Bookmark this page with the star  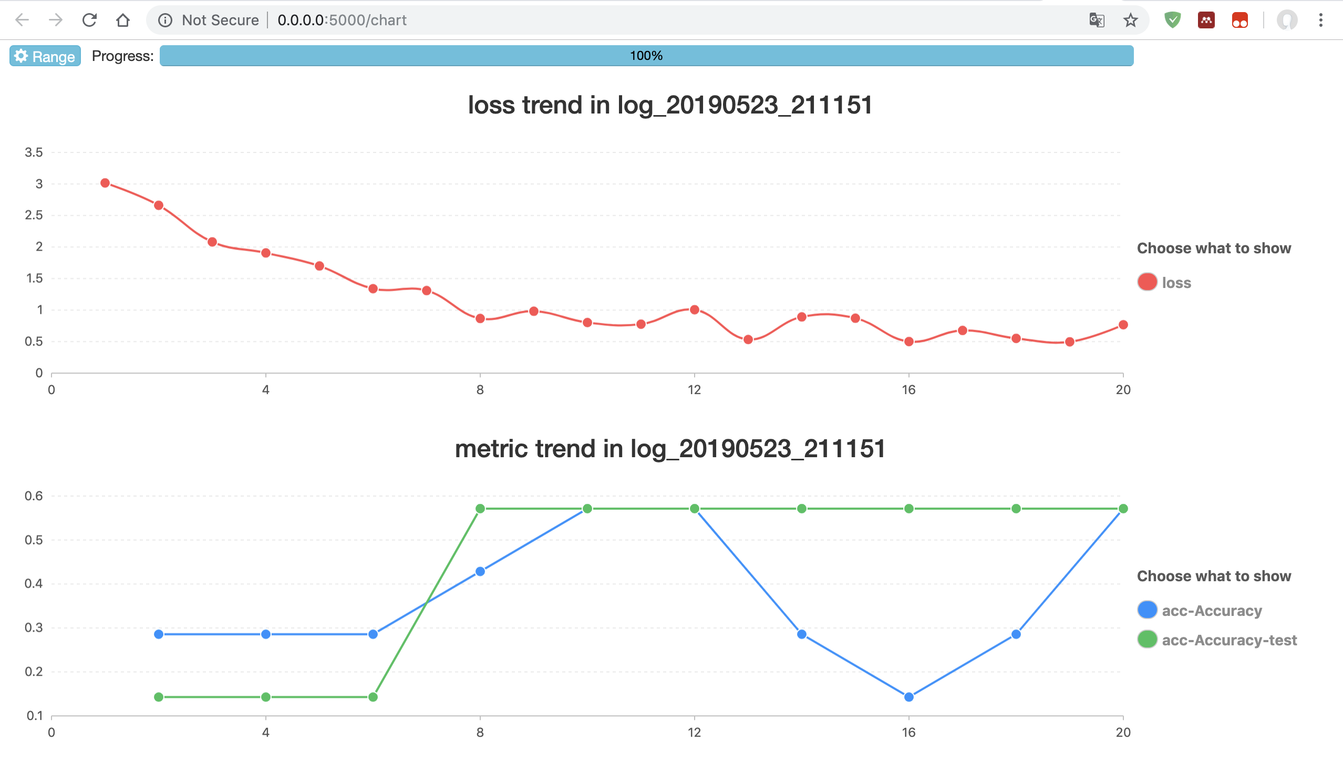pos(1130,20)
